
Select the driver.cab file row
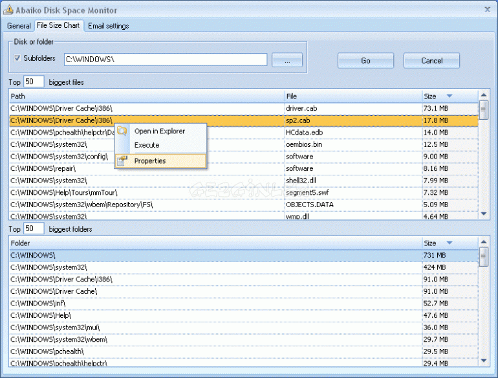(x=244, y=108)
